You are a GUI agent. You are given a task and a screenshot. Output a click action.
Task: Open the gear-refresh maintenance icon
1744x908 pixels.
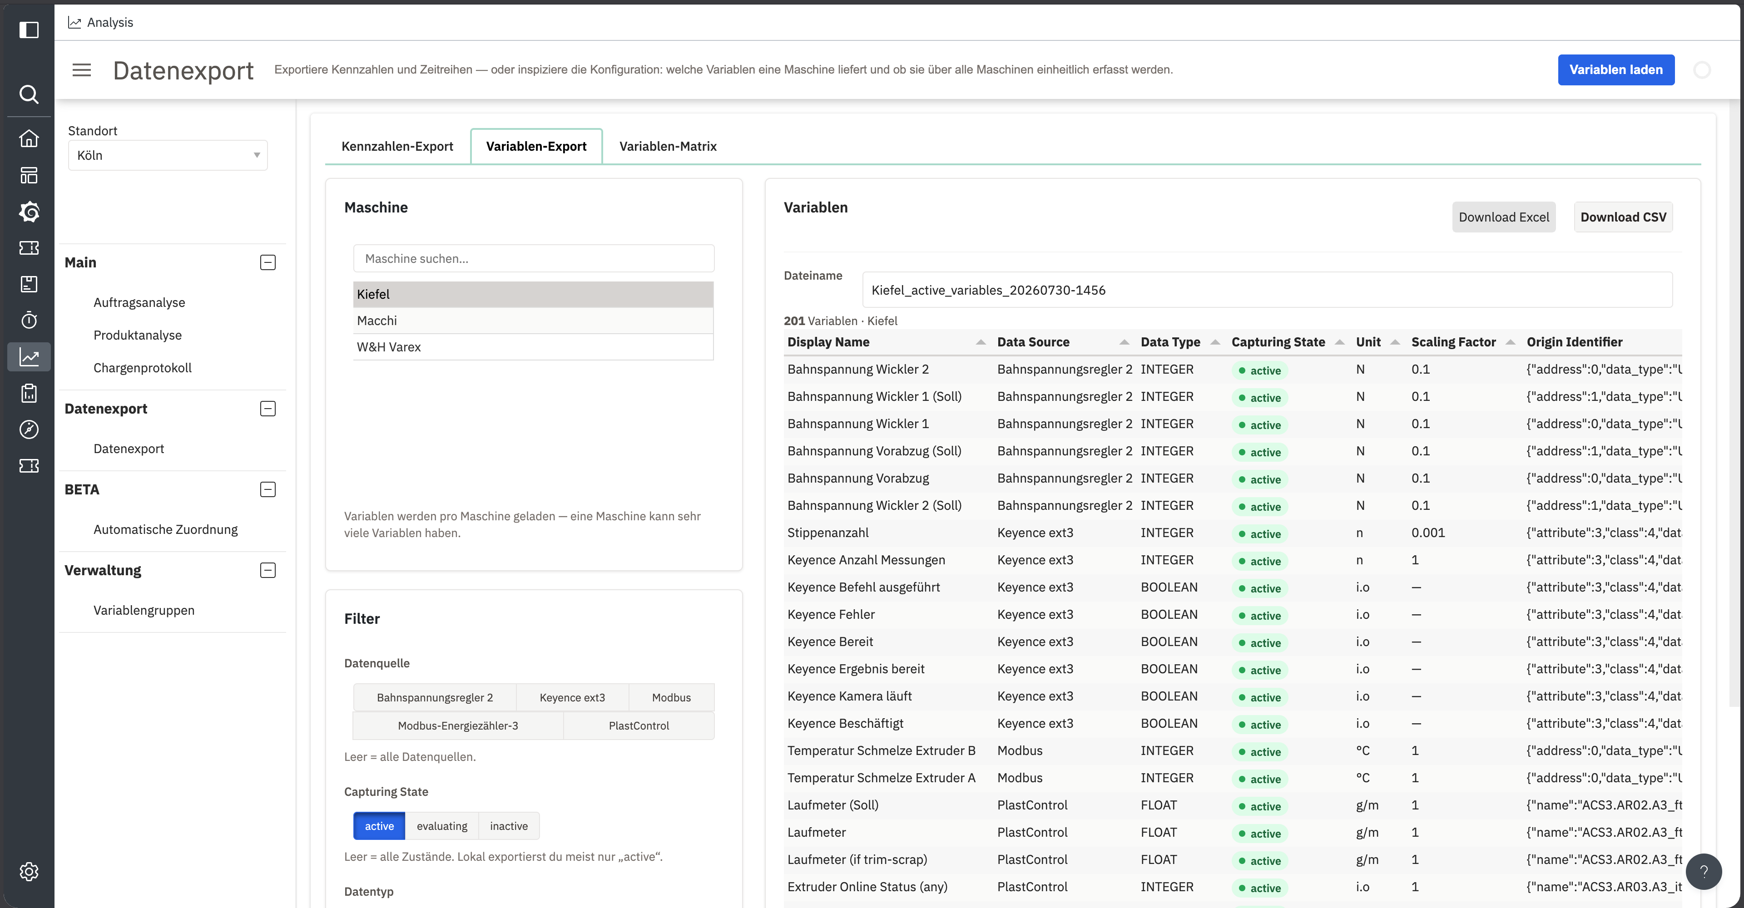[29, 212]
